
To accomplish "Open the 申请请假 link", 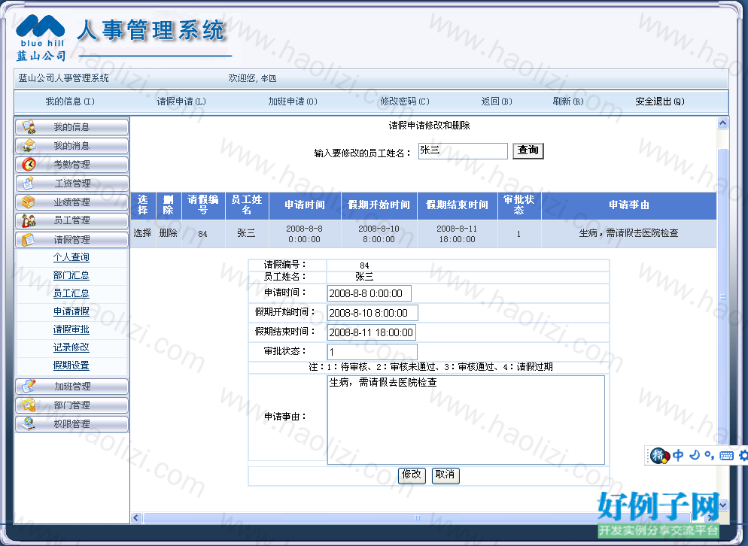I will click(71, 311).
